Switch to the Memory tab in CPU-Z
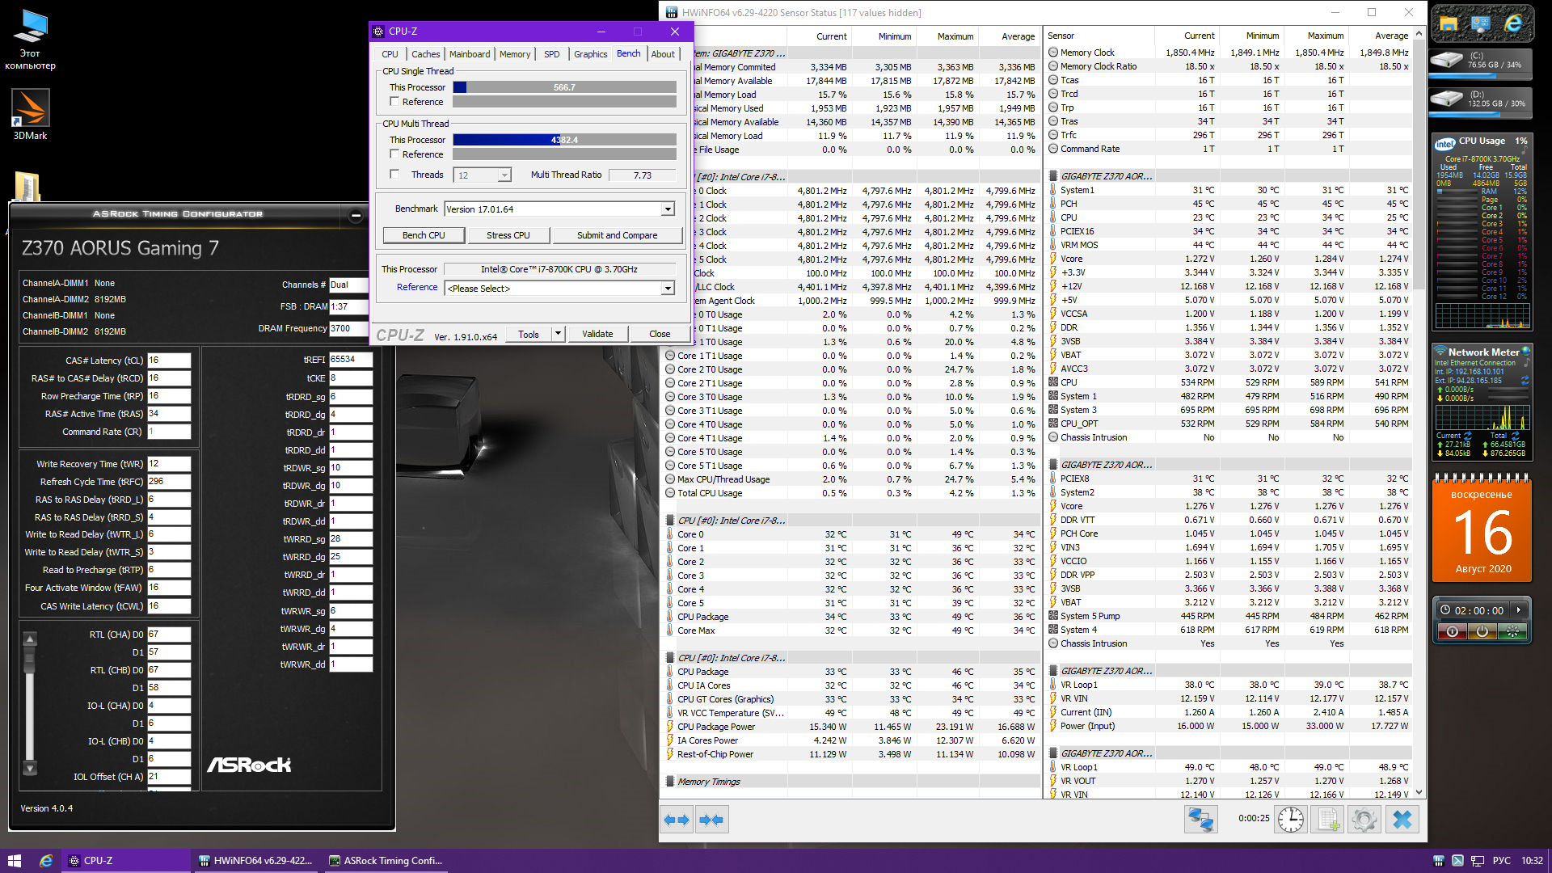This screenshot has height=873, width=1552. [x=514, y=54]
